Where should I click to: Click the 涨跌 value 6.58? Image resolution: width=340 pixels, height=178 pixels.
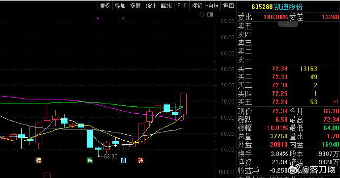coord(281,119)
